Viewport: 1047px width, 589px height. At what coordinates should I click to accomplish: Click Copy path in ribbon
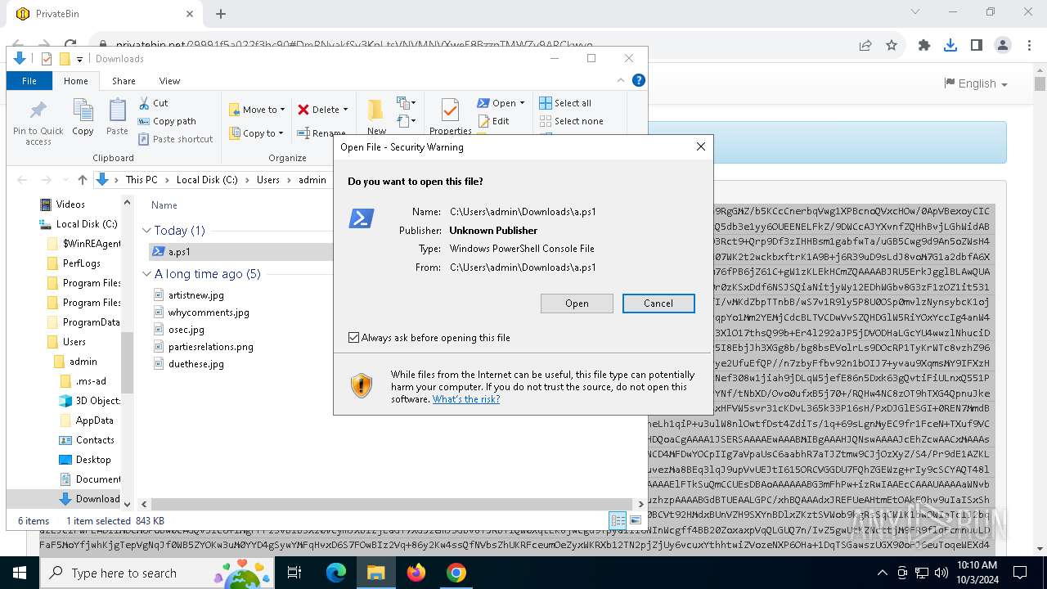(167, 121)
